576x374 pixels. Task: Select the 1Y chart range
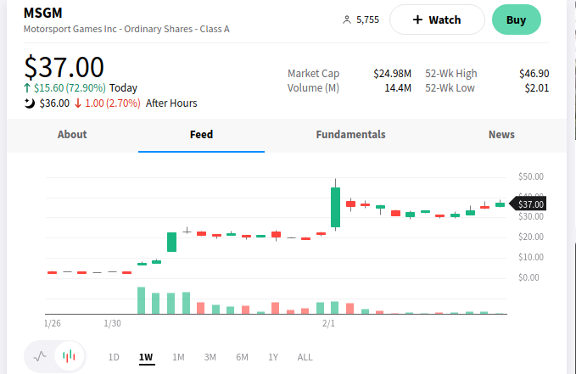pyautogui.click(x=273, y=357)
